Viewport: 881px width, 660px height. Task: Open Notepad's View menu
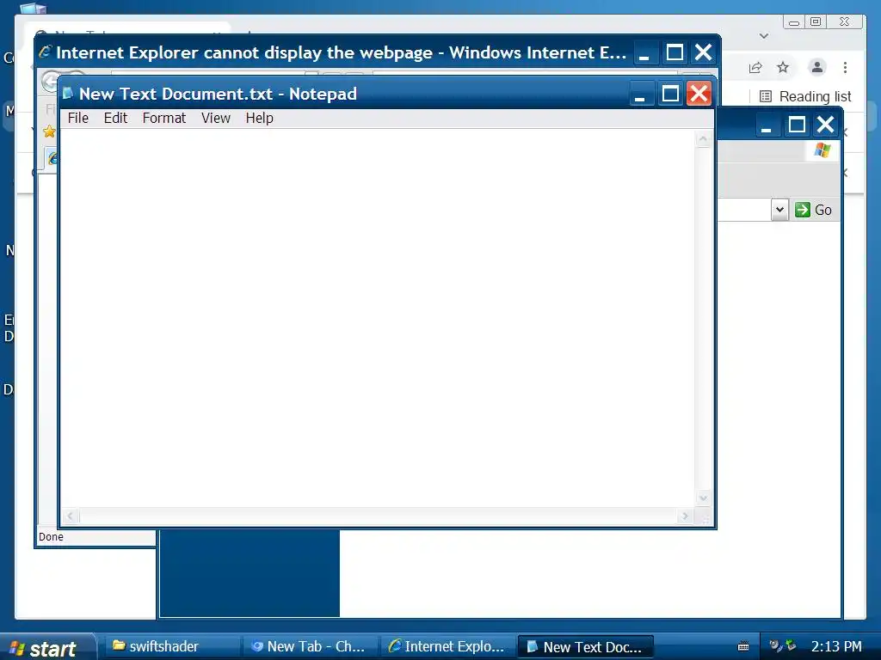216,119
